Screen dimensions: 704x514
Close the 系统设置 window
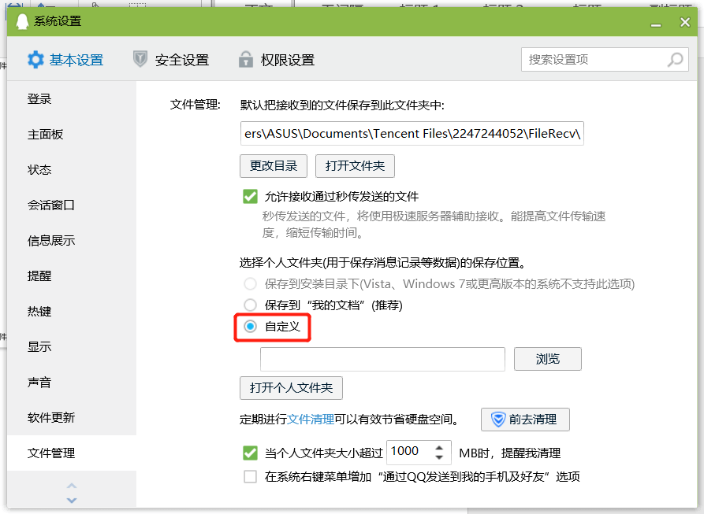point(685,22)
